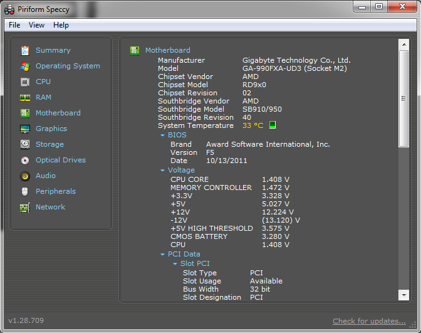Screen dimensions: 421x333
Task: Click the system temperature value 33 °C
Action: [x=252, y=125]
